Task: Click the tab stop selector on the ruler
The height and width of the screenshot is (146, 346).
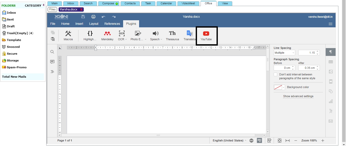Action: (x=60, y=48)
